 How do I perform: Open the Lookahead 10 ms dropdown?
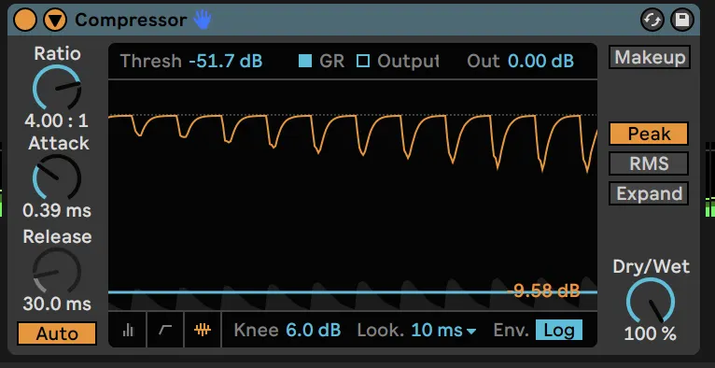coord(443,330)
